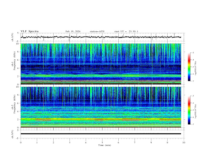The width and height of the screenshot is (207, 160).
Task: Select the "Feb. 18, 2024" date label
Action: [73, 31]
